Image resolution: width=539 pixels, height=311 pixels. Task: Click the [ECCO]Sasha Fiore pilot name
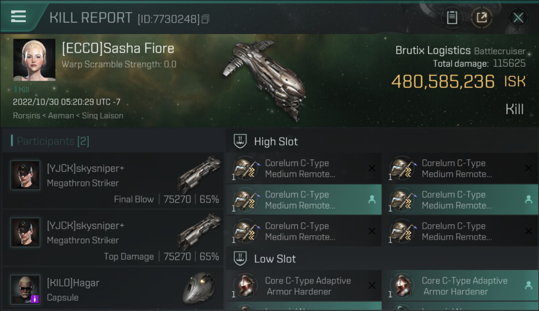coord(118,49)
